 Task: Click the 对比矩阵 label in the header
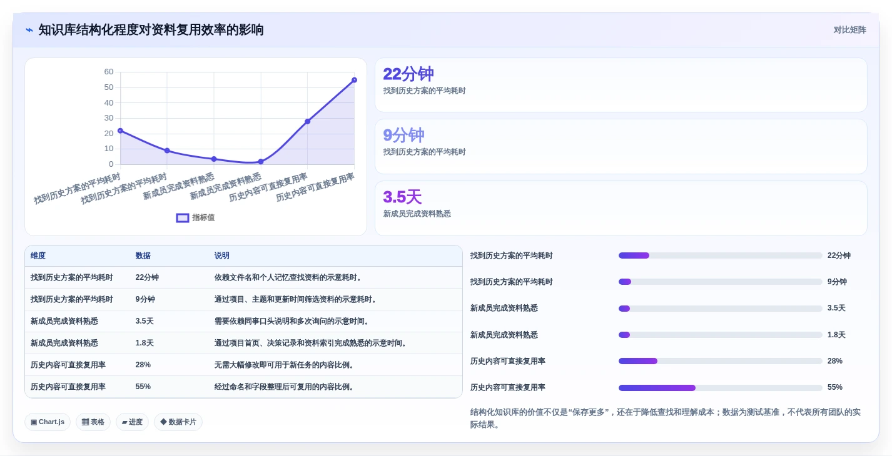849,30
